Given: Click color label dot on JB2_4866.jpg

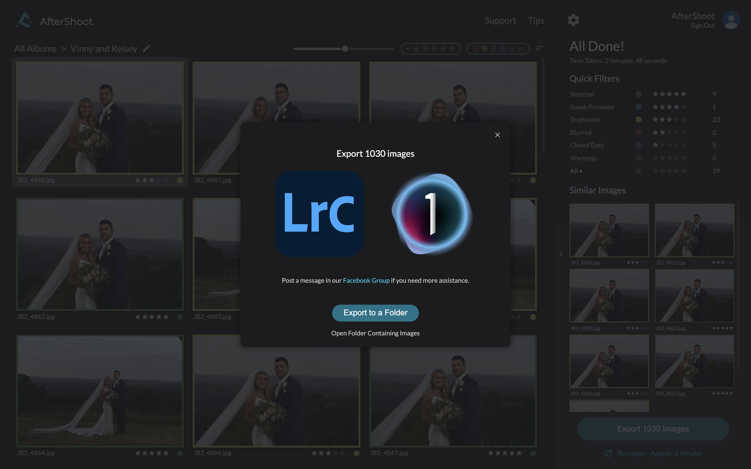Looking at the screenshot, I should point(357,453).
